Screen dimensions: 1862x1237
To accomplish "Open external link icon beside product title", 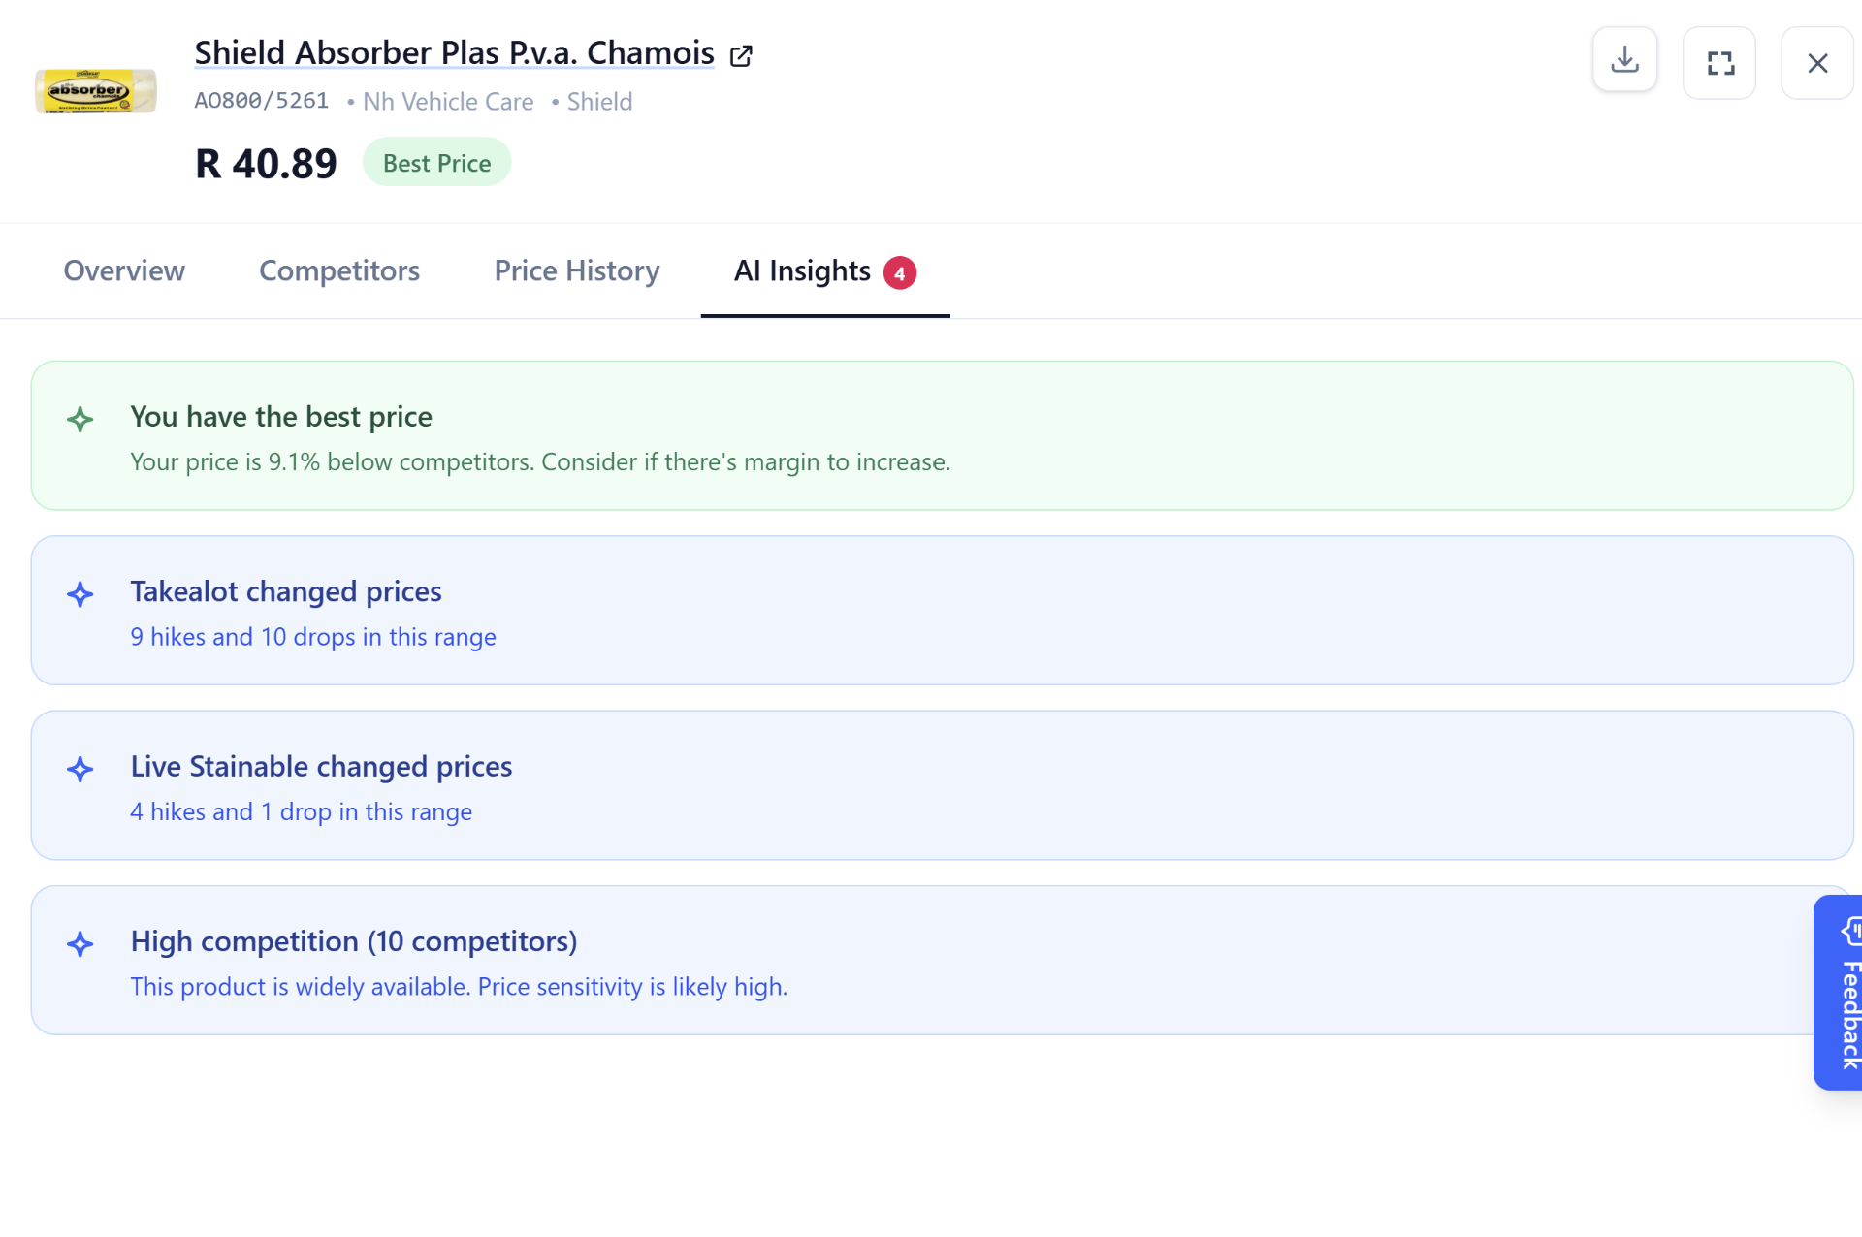I will 741,56.
